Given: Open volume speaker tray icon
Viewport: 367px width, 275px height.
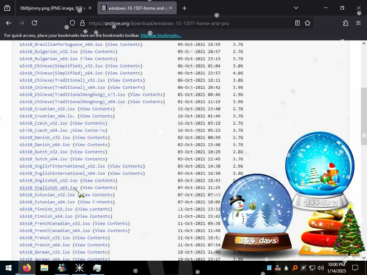Looking at the screenshot, I should [321, 268].
